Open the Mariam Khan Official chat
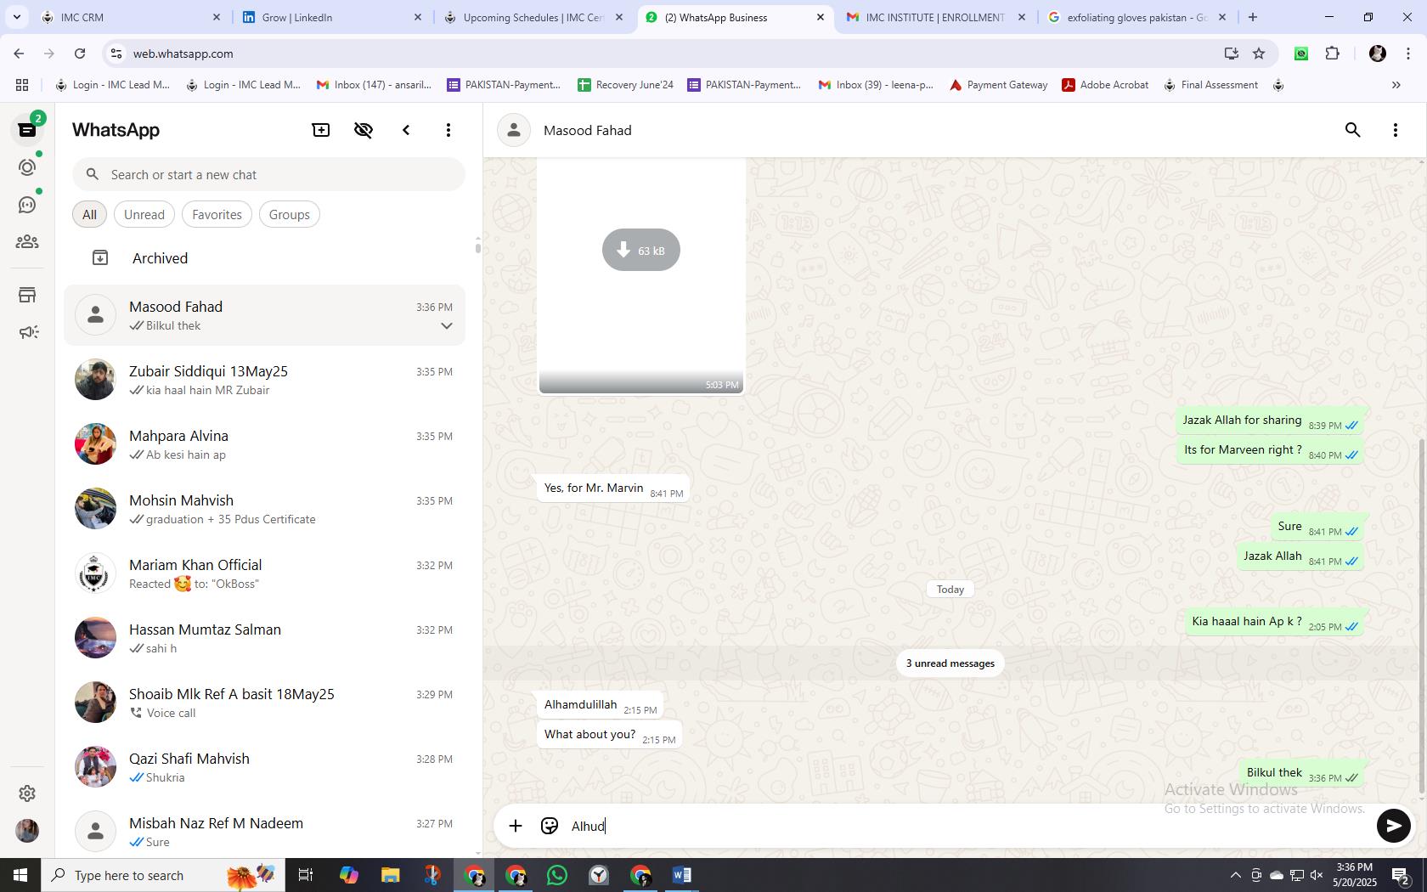Viewport: 1427px width, 892px height. [264, 573]
